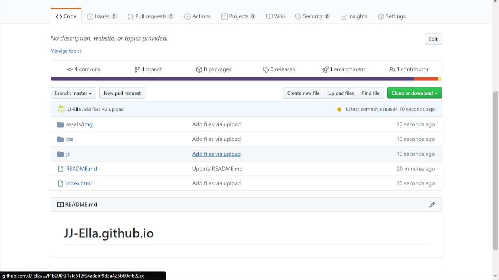The width and height of the screenshot is (499, 280).
Task: Click the scrollbar up arrow
Action: coord(495,2)
